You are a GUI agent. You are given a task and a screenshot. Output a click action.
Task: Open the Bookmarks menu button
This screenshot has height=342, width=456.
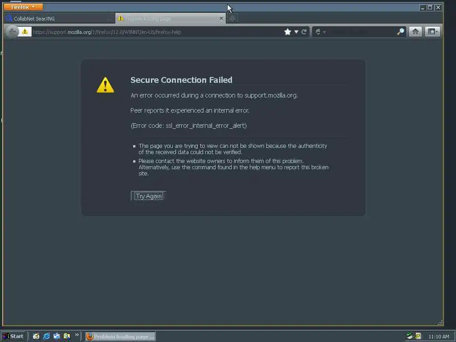tap(432, 32)
